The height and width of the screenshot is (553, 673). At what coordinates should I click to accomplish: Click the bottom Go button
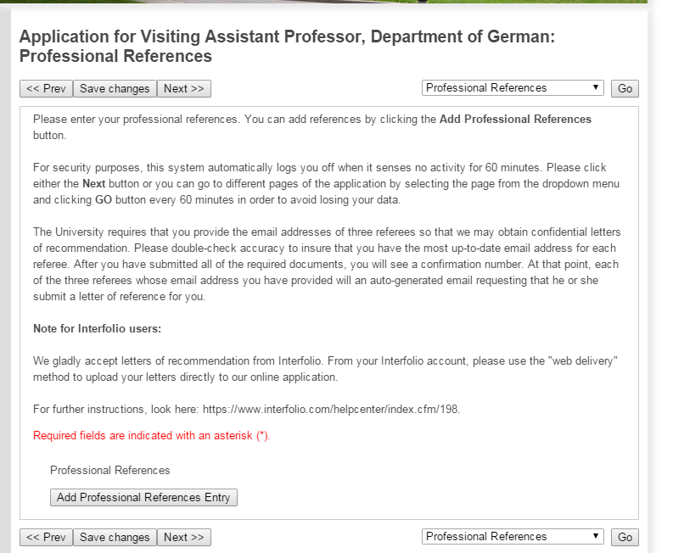coord(625,537)
